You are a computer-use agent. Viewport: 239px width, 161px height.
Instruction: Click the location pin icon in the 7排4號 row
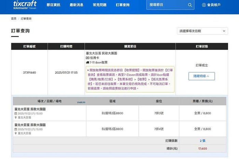[x=16, y=133]
